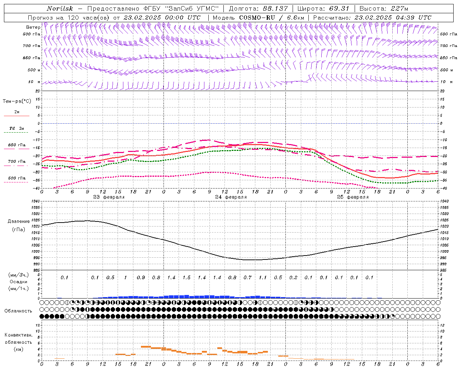Screen dimensions: 459x367
Task: Click the 'Осадки' precipitation label
Action: click(19, 282)
